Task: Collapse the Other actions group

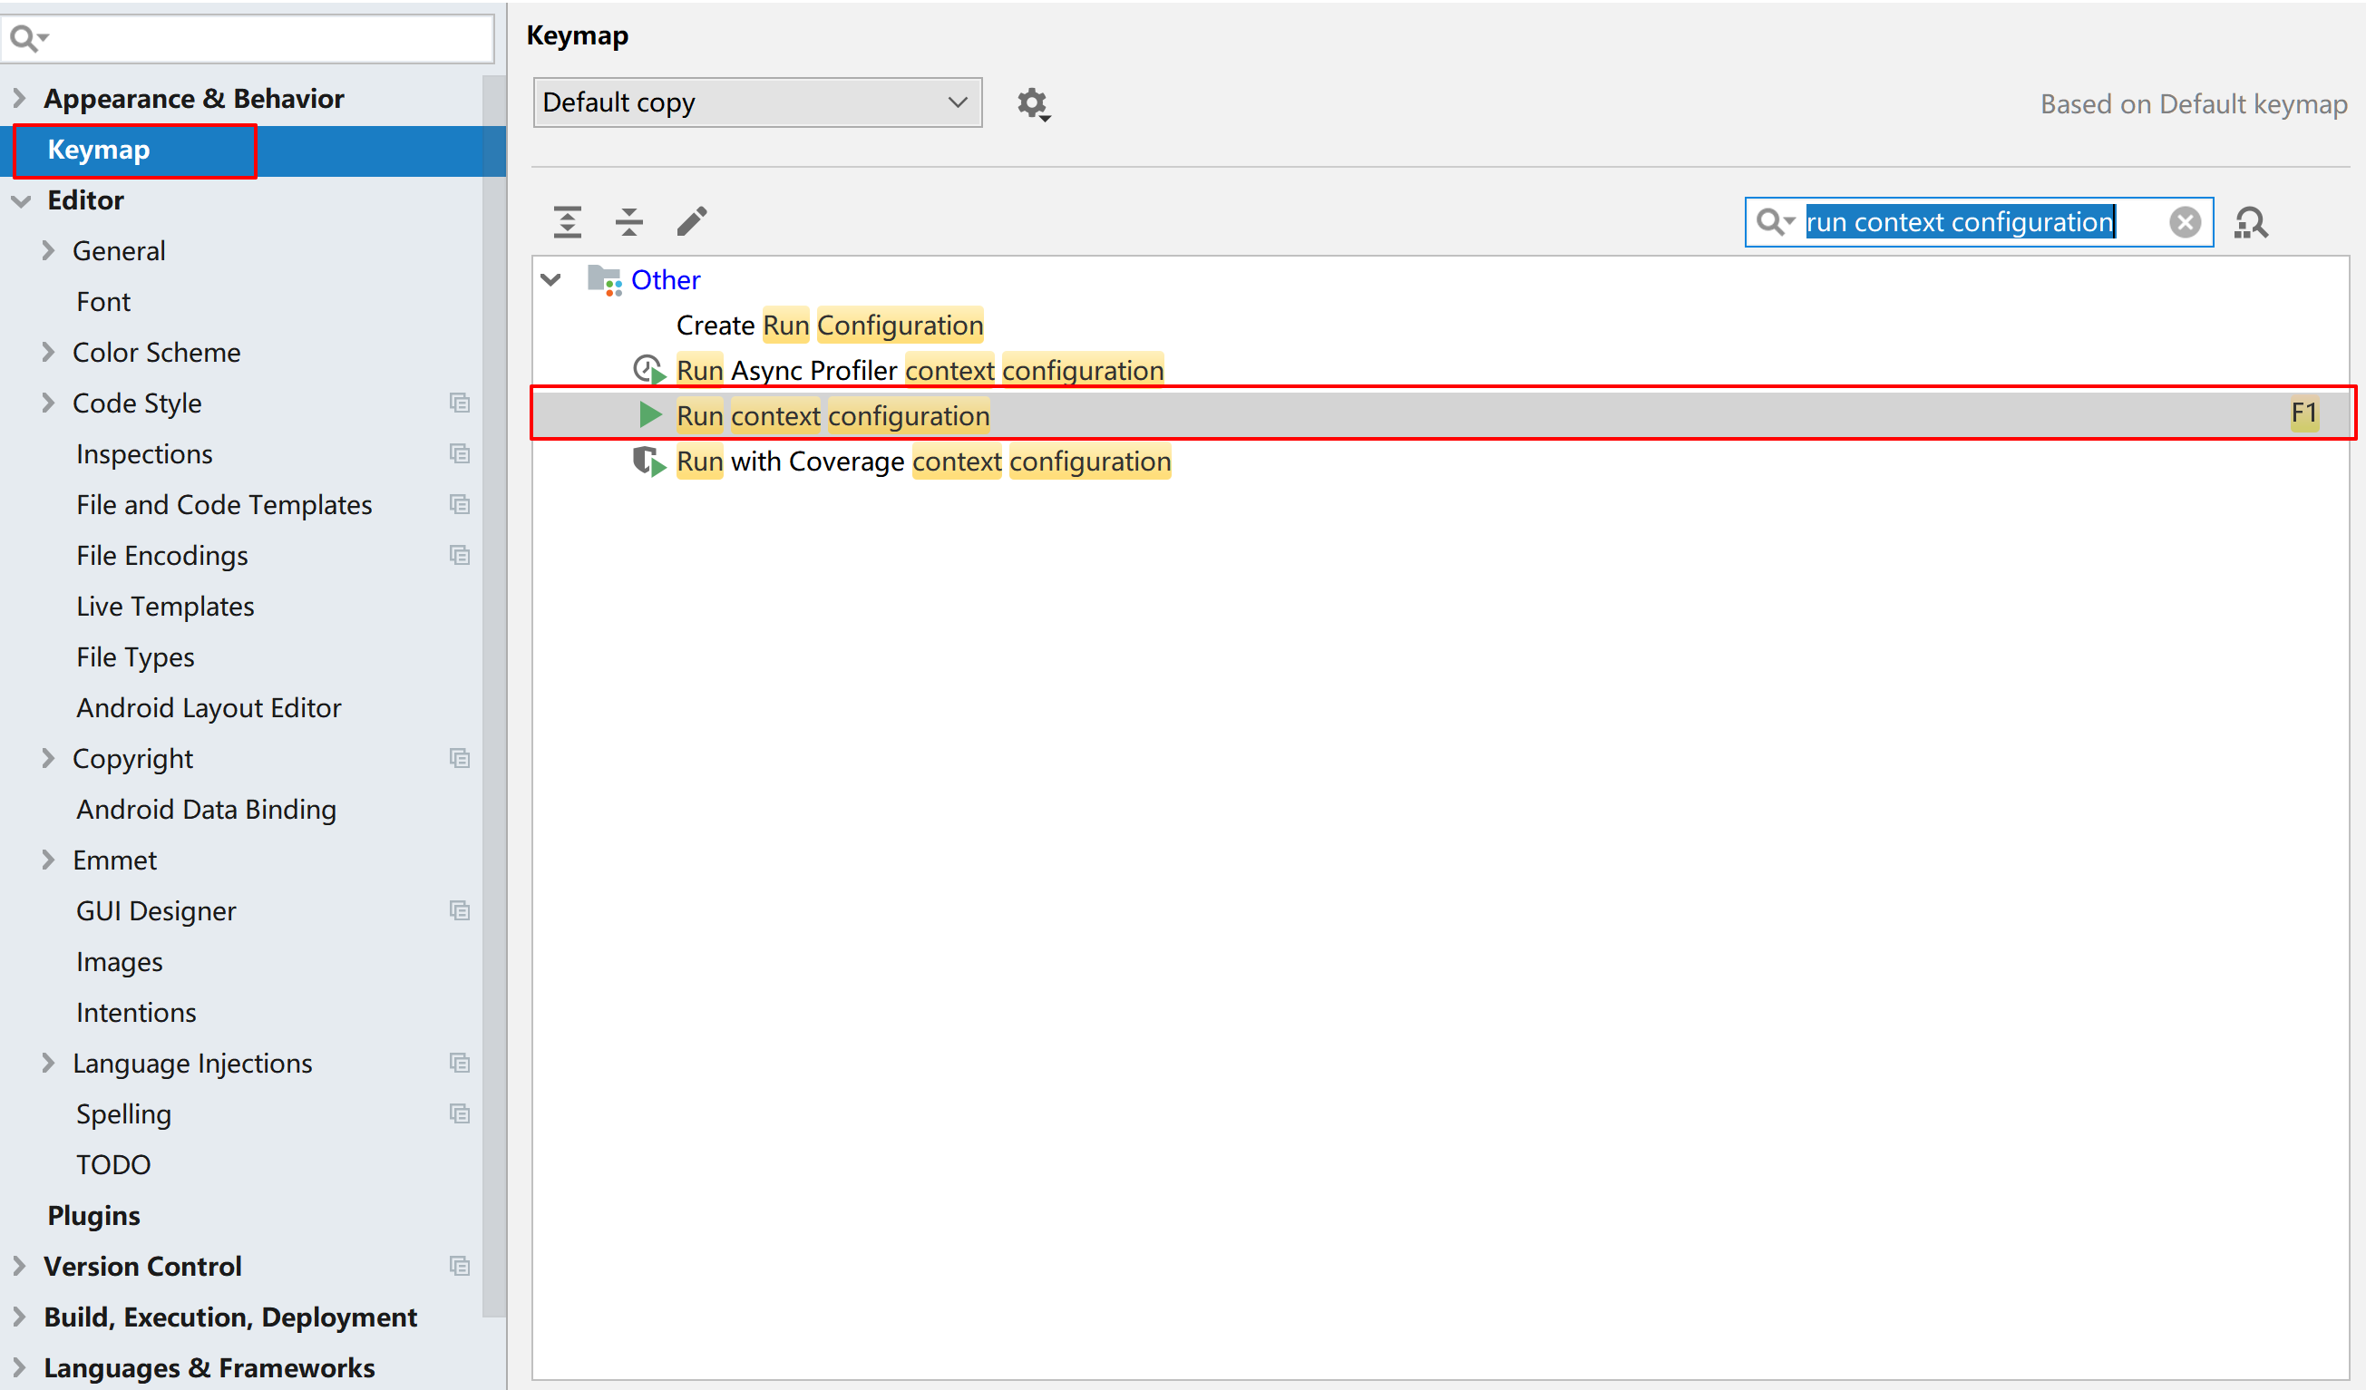Action: click(551, 279)
